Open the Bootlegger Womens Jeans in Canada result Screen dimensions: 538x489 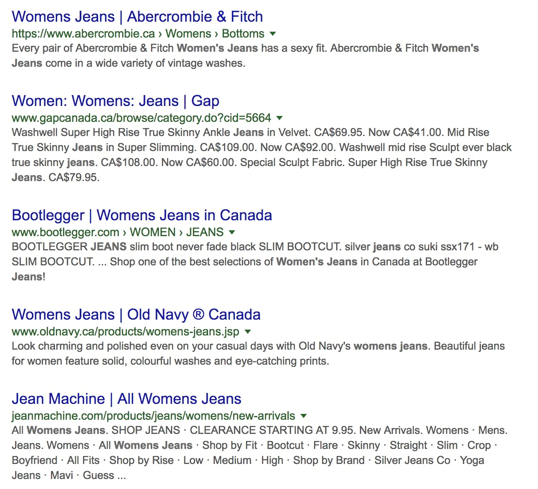pos(141,215)
